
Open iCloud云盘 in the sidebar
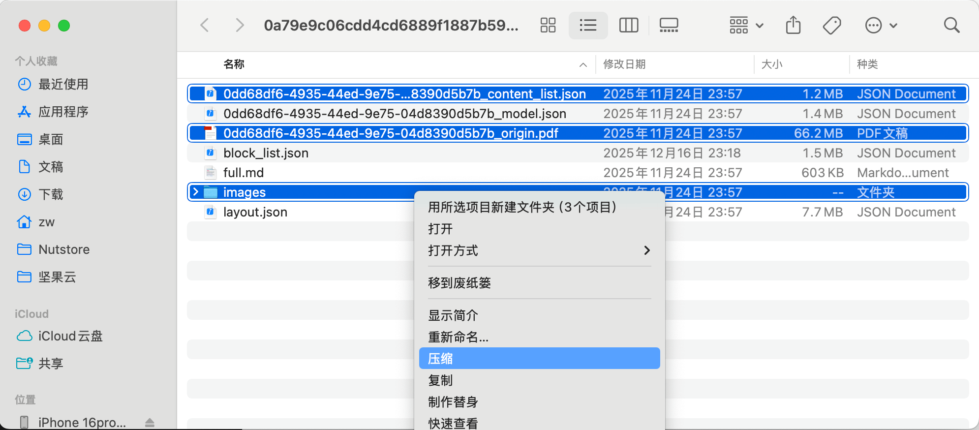click(x=70, y=336)
